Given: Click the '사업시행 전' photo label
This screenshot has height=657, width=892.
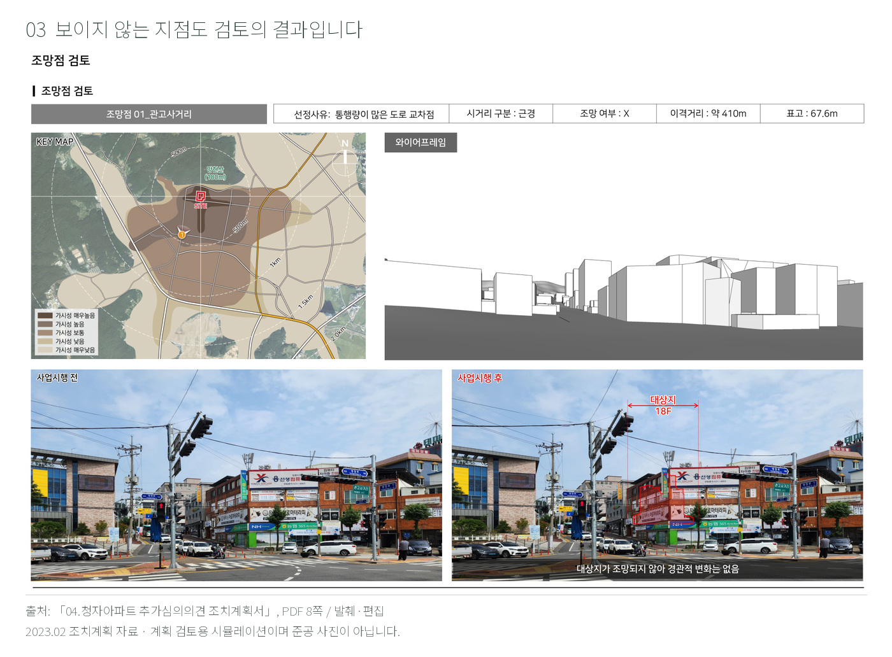Looking at the screenshot, I should 57,378.
